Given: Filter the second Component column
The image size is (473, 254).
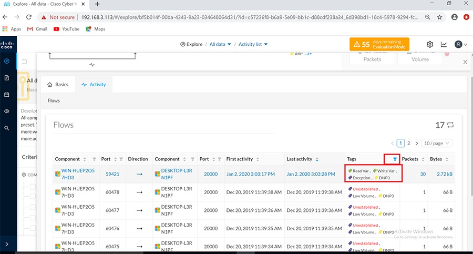Looking at the screenshot, I should pos(192,159).
